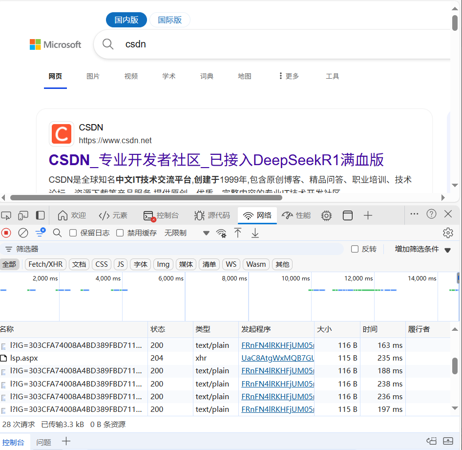Toggle the network filter funnel icon
The image size is (462, 450).
coord(40,232)
